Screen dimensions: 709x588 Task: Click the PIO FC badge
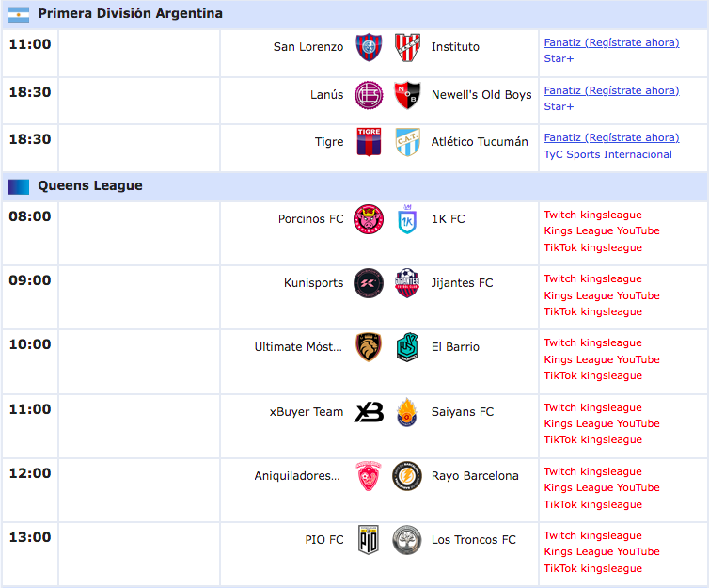pos(368,540)
